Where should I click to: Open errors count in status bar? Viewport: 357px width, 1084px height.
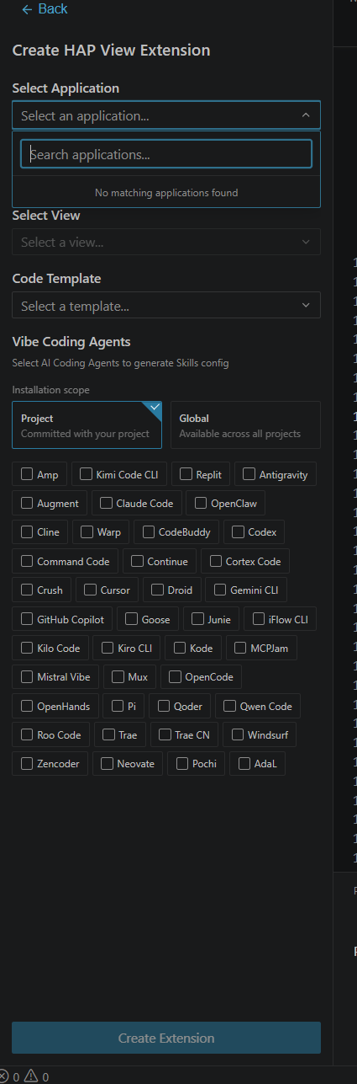pos(8,1076)
